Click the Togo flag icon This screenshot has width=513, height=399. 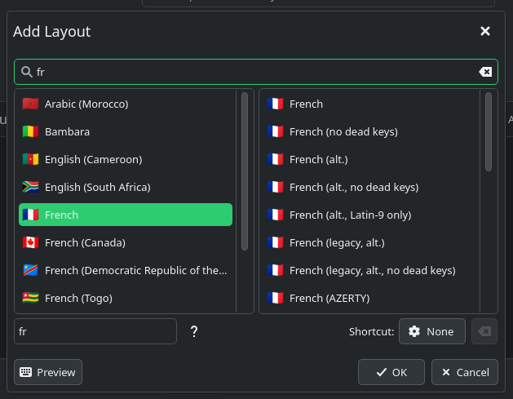[31, 298]
